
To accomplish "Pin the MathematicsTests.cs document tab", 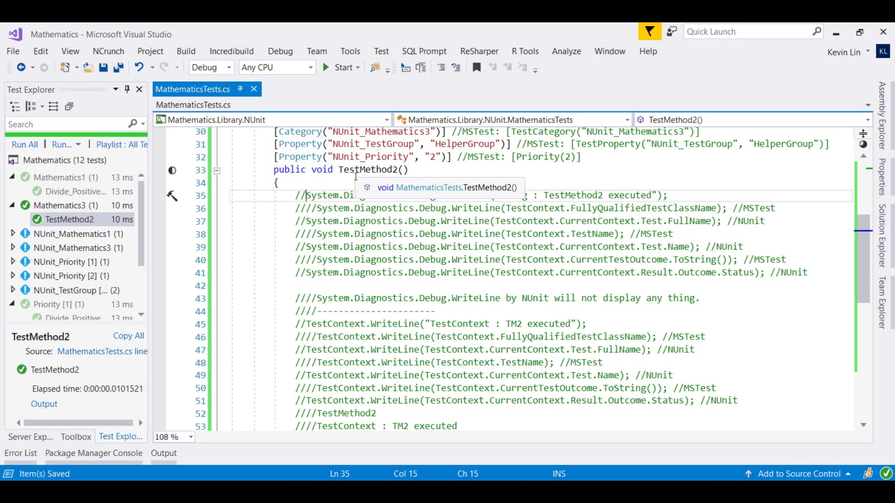I will pos(241,89).
